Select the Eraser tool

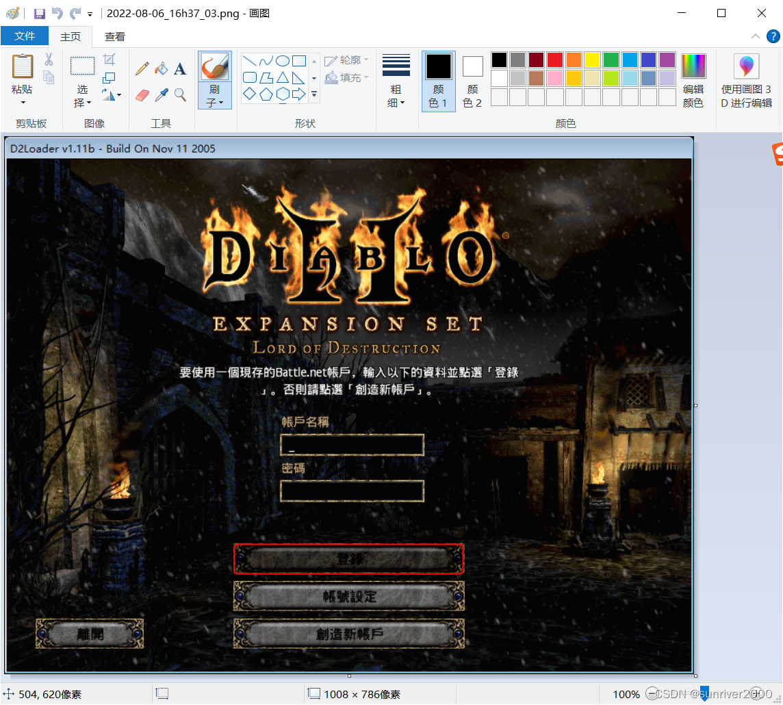point(142,95)
